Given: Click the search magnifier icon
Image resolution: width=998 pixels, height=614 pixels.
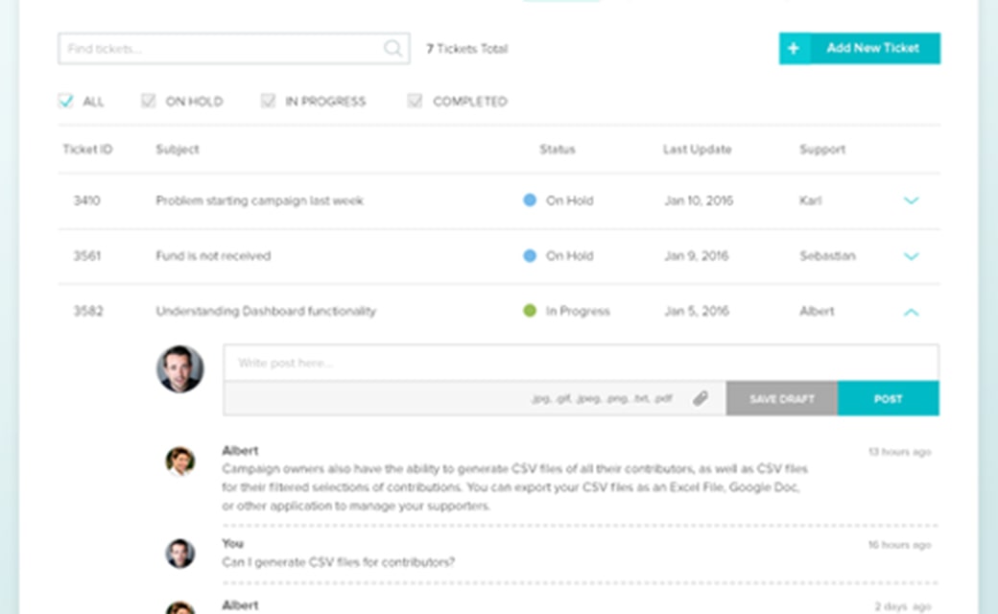Looking at the screenshot, I should (392, 49).
